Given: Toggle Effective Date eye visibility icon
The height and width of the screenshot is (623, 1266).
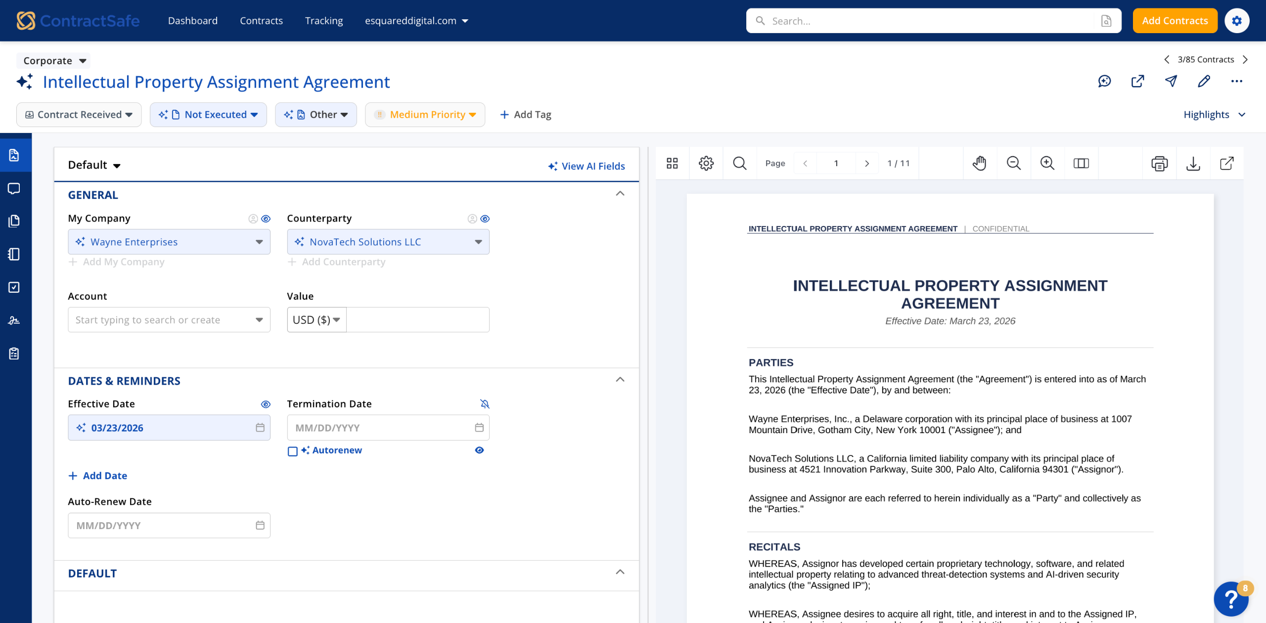Looking at the screenshot, I should point(266,404).
